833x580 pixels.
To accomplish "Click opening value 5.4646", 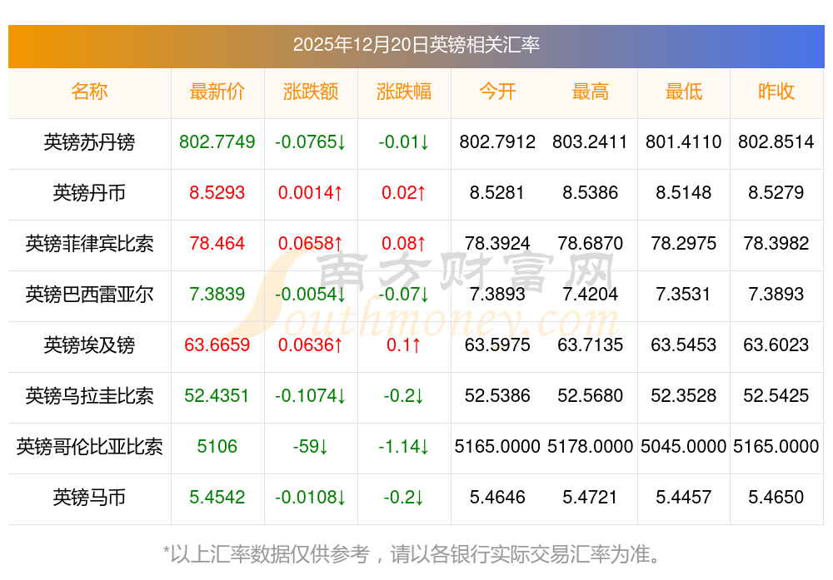I will 497,498.
